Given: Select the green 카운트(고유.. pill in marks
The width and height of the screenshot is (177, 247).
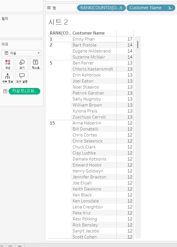Looking at the screenshot, I should pos(24,91).
